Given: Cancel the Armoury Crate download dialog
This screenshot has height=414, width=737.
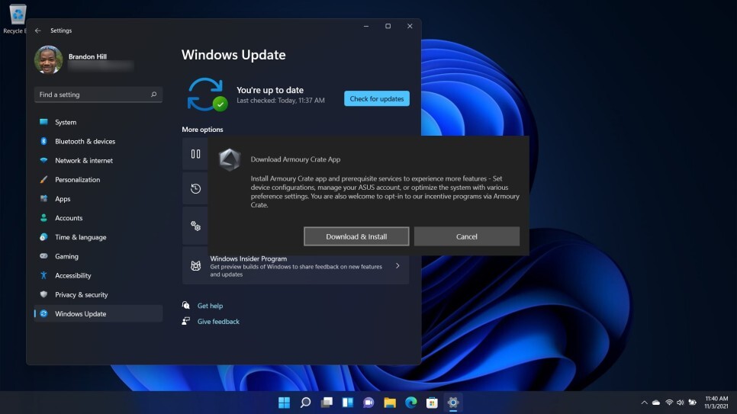Looking at the screenshot, I should coord(467,236).
